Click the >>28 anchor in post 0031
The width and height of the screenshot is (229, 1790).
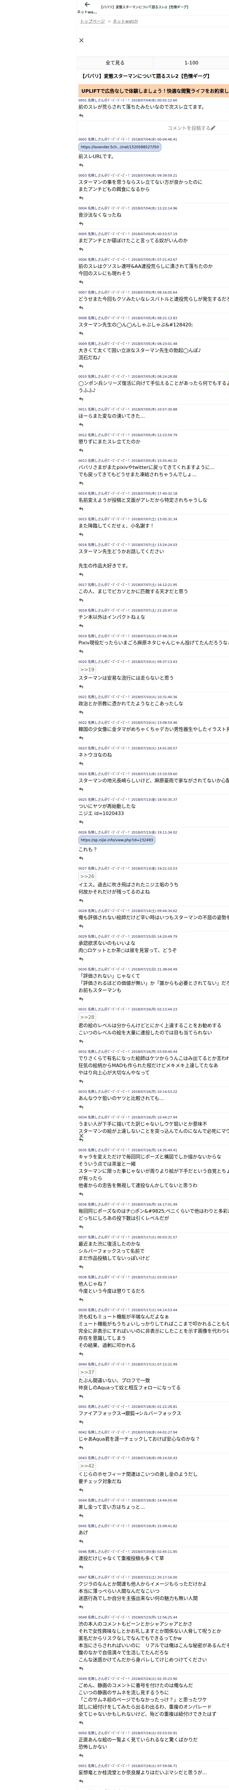click(x=87, y=1017)
